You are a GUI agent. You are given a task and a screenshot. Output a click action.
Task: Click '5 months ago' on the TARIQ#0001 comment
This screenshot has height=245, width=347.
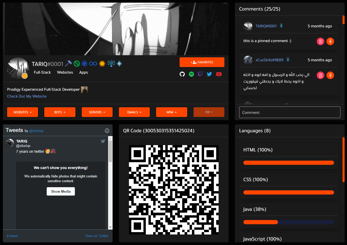coord(320,26)
